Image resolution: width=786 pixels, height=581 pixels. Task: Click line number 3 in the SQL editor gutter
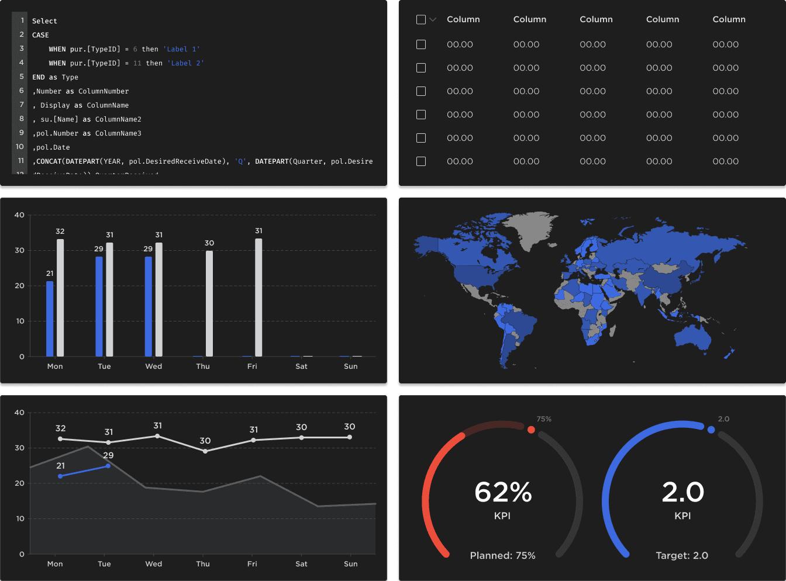click(x=20, y=49)
